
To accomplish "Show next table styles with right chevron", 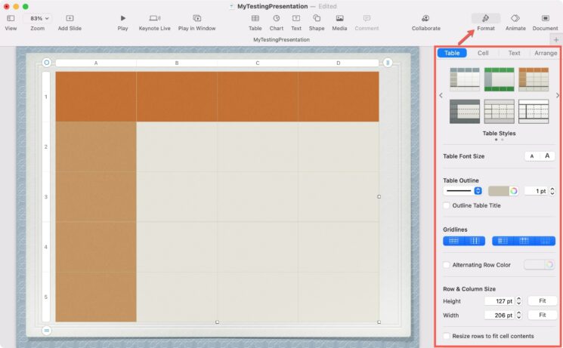I will 557,95.
